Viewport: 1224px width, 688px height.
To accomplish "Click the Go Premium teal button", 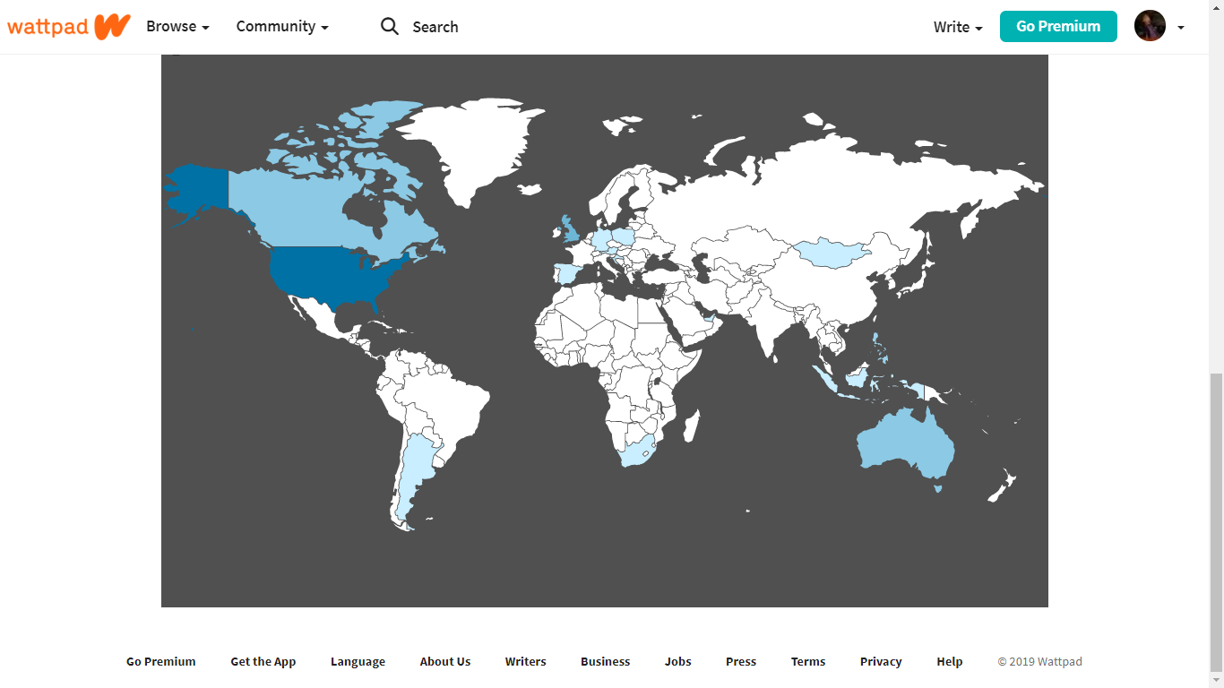I will coord(1057,27).
